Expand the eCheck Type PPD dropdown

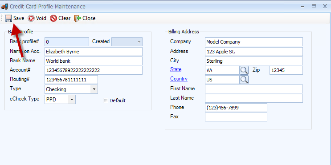point(72,100)
